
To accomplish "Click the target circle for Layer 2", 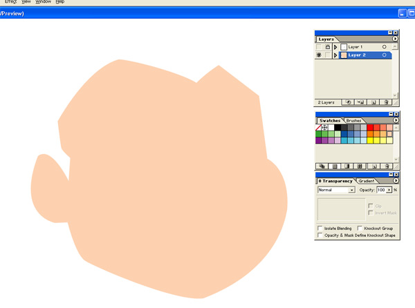I will click(x=384, y=55).
